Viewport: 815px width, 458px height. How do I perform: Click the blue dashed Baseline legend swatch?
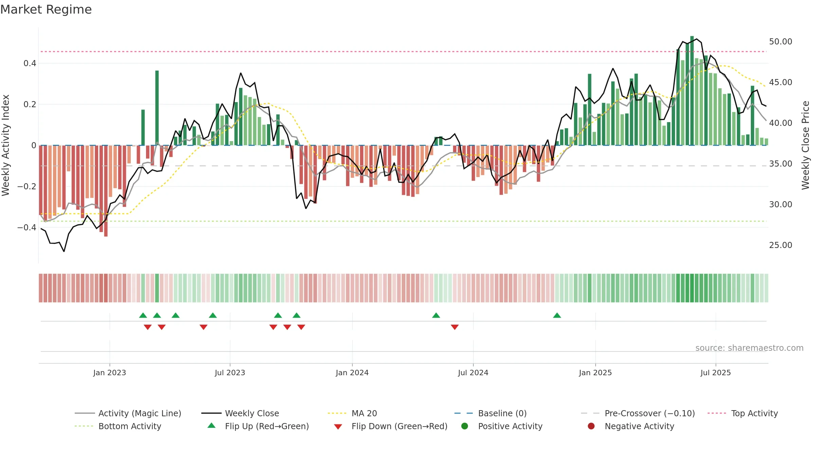[x=464, y=413]
